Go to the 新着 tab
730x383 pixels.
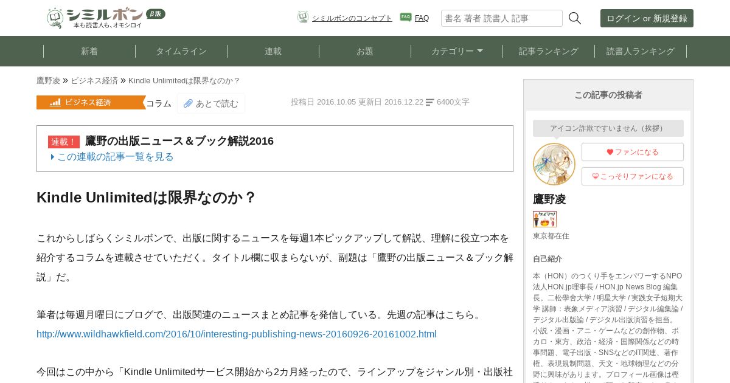[x=89, y=51]
